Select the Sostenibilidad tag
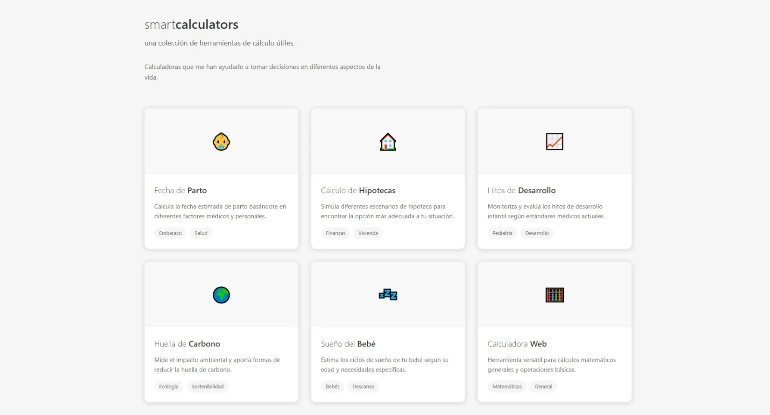The image size is (770, 415). 208,386
